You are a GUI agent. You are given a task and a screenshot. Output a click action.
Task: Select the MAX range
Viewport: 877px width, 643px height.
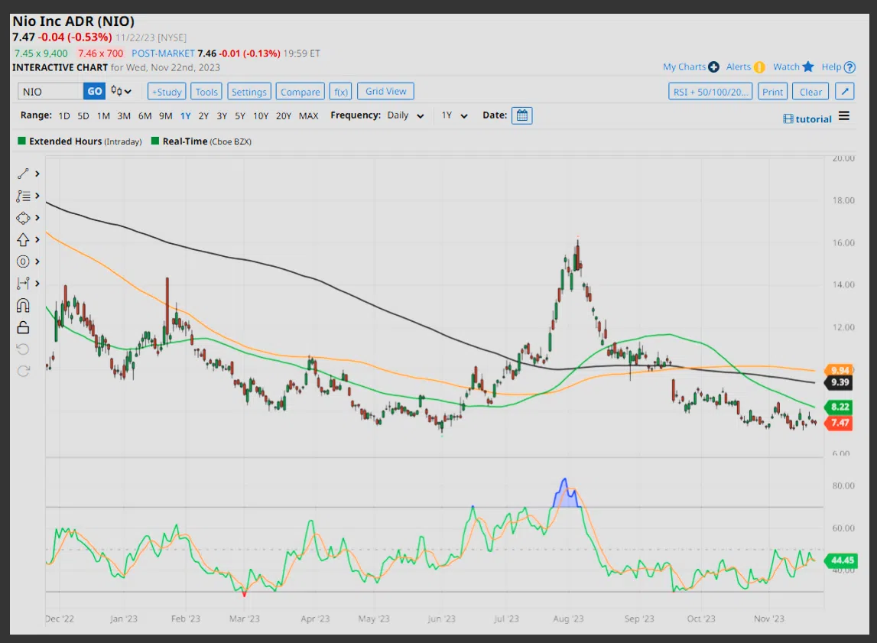click(308, 115)
